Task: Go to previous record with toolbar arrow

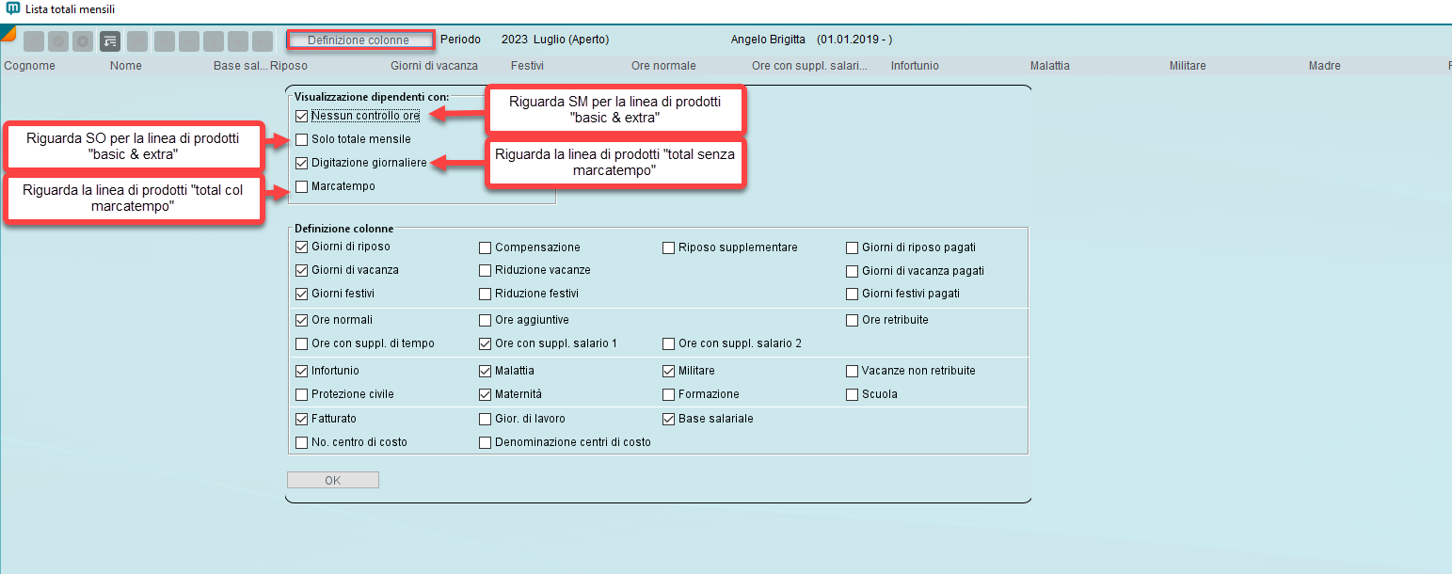Action: [189, 41]
